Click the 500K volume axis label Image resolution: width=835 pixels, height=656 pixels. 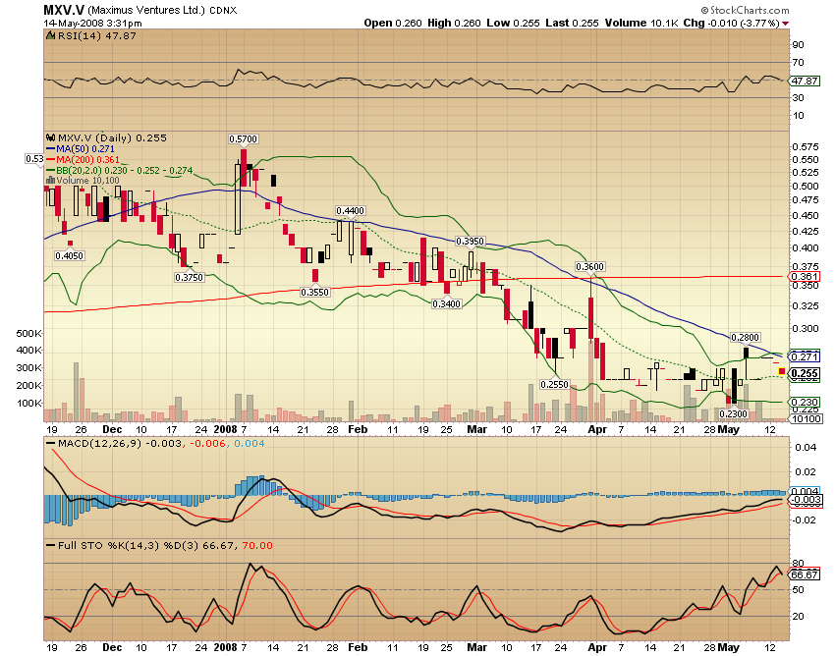pyautogui.click(x=29, y=333)
